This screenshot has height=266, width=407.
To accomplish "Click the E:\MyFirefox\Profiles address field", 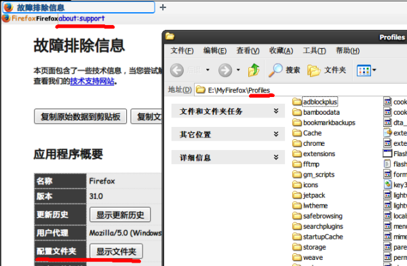I will 301,90.
